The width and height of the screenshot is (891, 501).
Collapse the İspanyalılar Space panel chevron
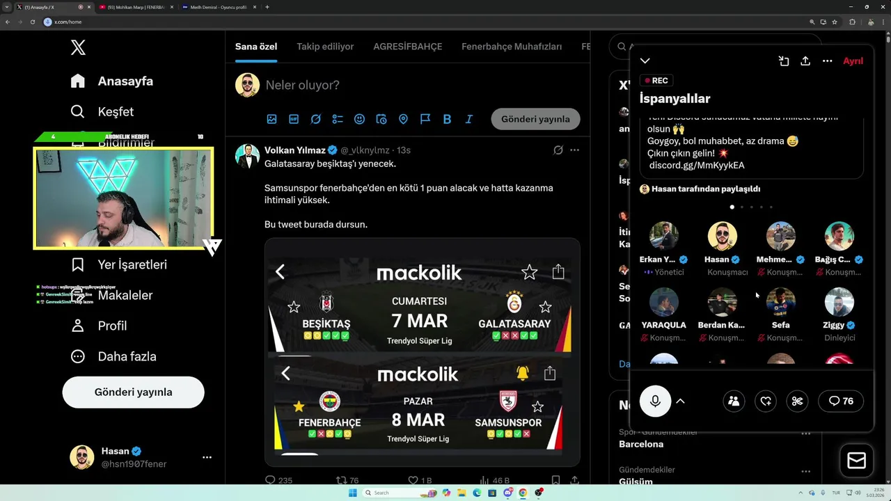tap(645, 61)
